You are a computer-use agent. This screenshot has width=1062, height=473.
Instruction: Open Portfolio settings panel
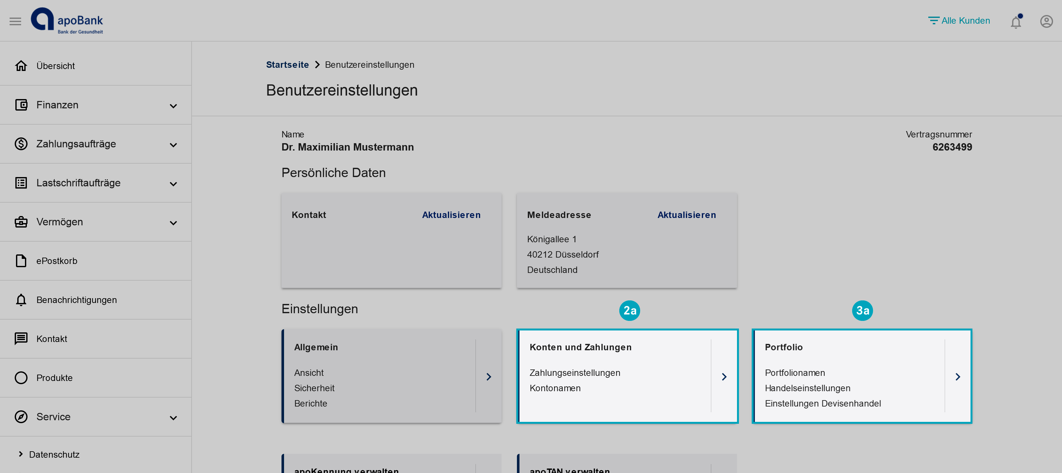[957, 376]
